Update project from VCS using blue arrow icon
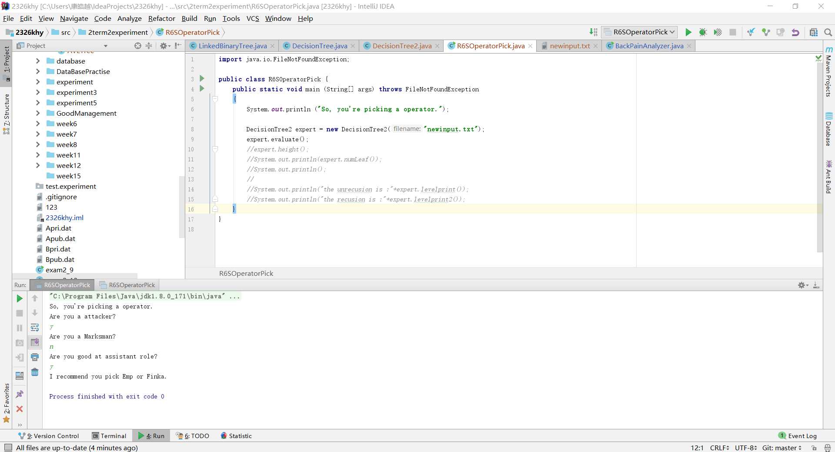 (x=751, y=32)
